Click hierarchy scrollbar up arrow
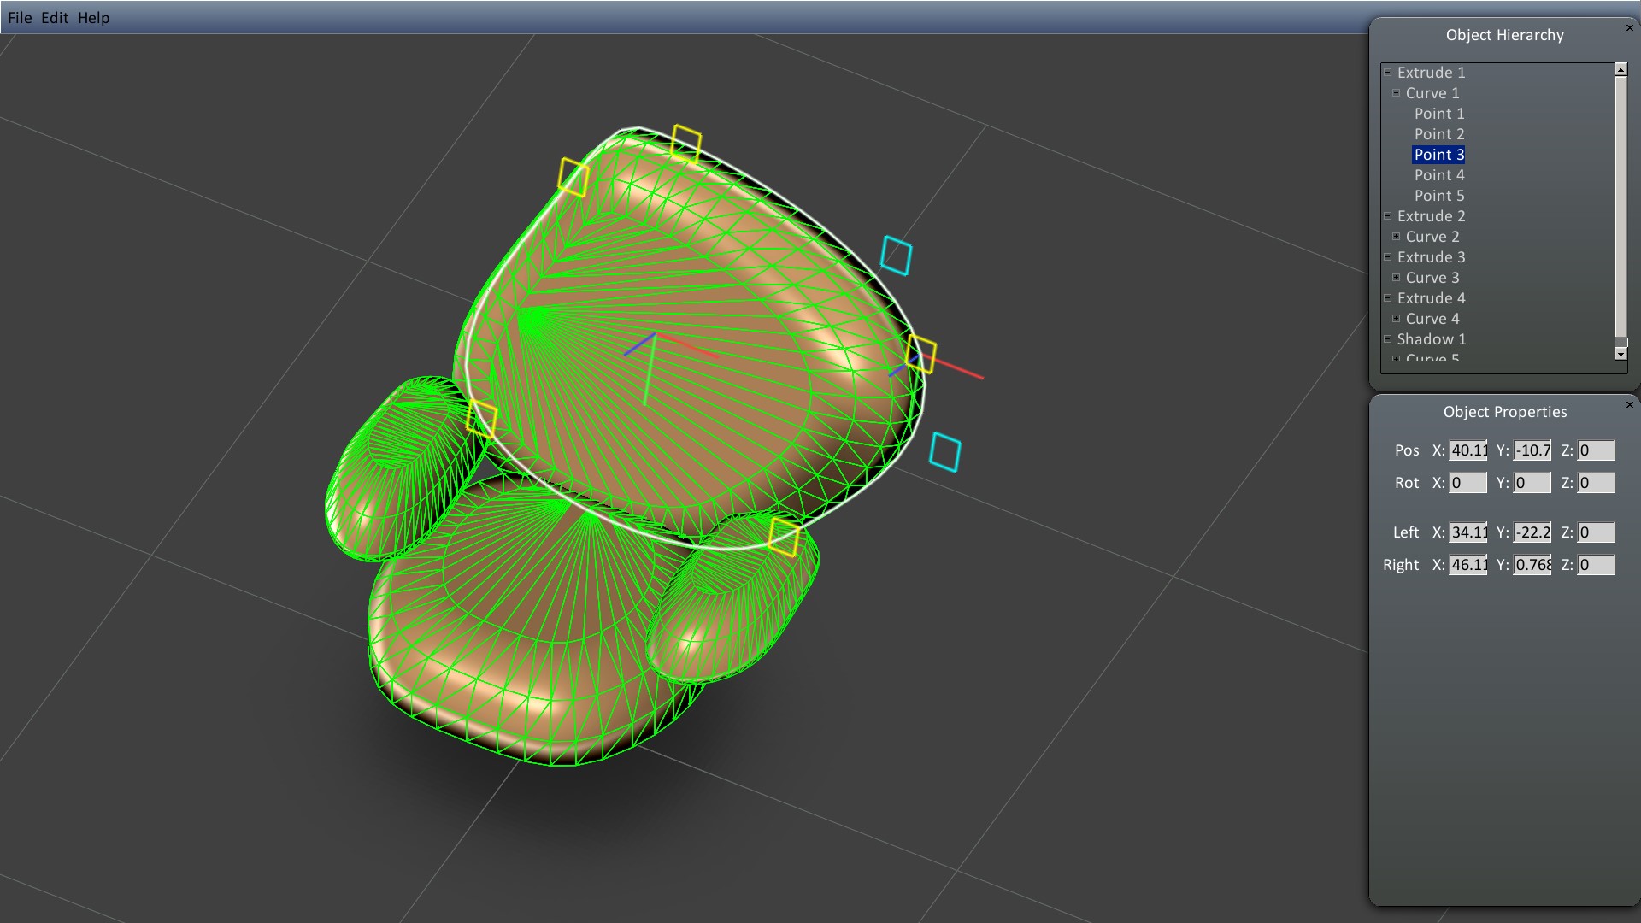Screen dimensions: 1641x923 click(1620, 70)
